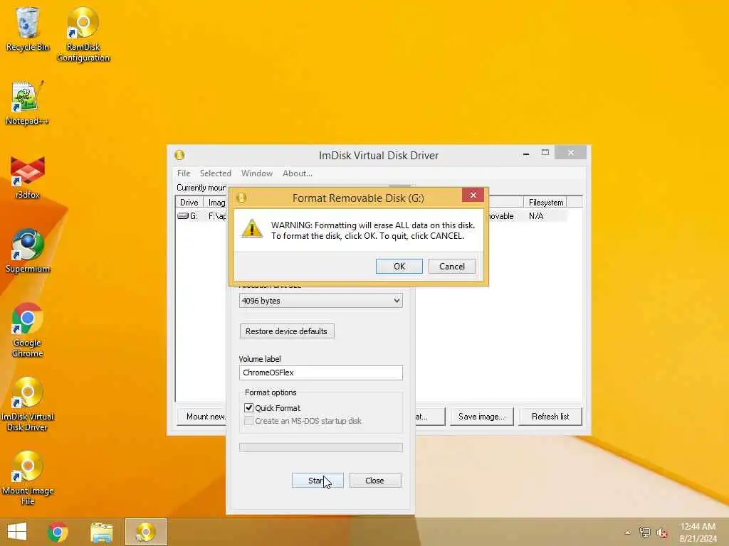Viewport: 729px width, 546px height.
Task: Confirm formatting with OK
Action: coord(399,266)
